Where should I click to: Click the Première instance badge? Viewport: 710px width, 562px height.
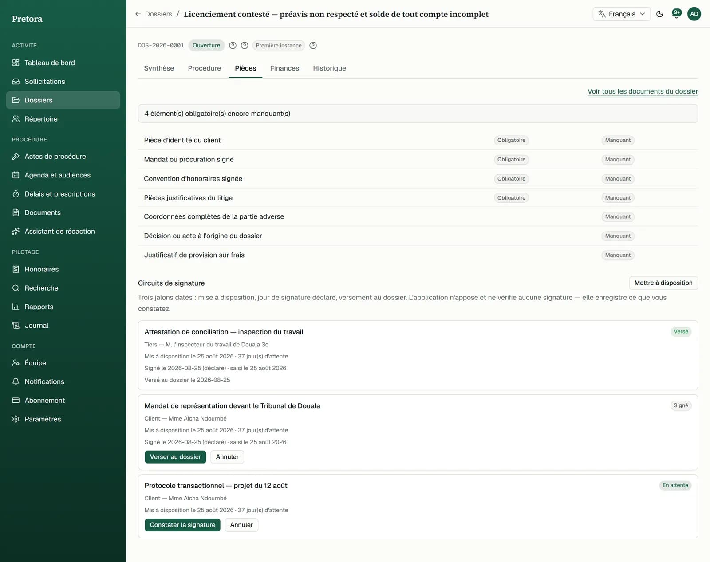279,45
